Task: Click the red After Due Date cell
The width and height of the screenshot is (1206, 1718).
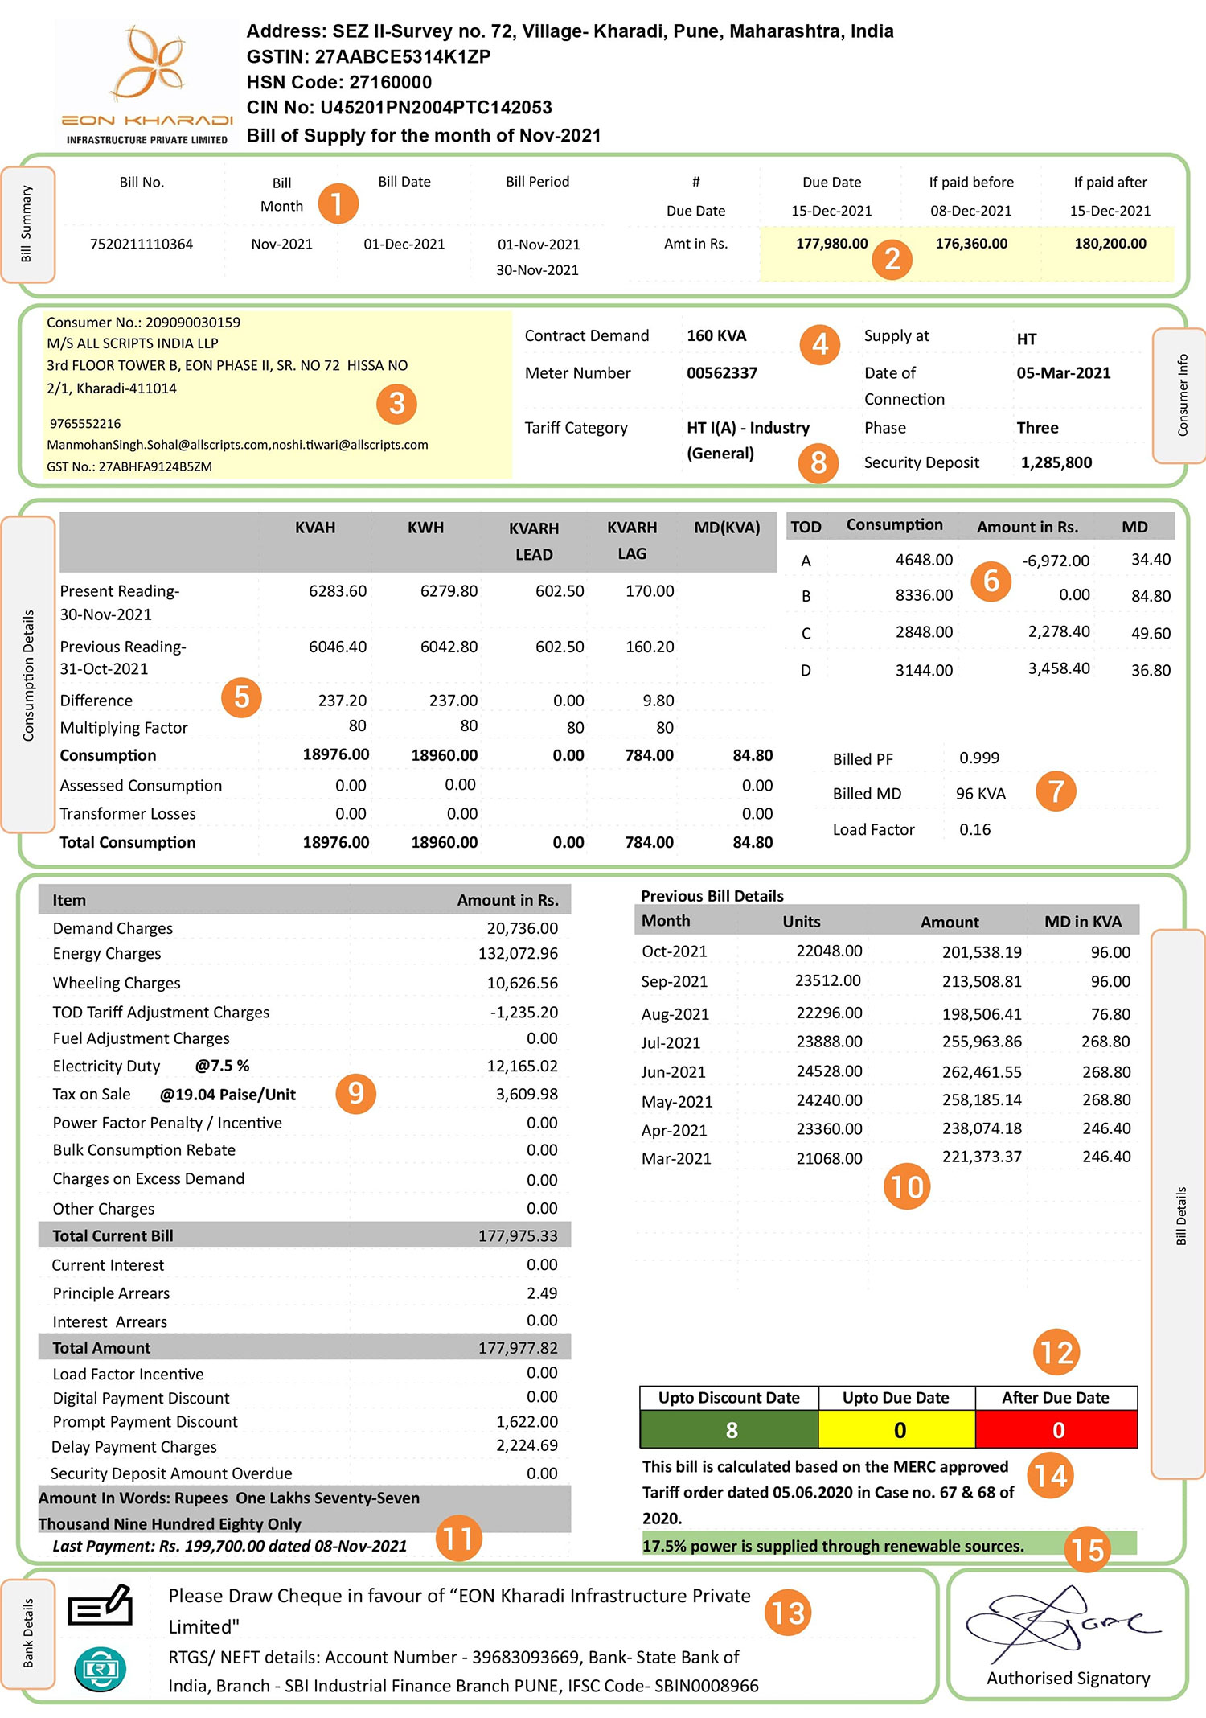Action: coord(1057,1429)
